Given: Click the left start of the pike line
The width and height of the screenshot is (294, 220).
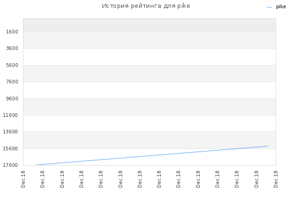Looking at the screenshot, I should (35, 165).
